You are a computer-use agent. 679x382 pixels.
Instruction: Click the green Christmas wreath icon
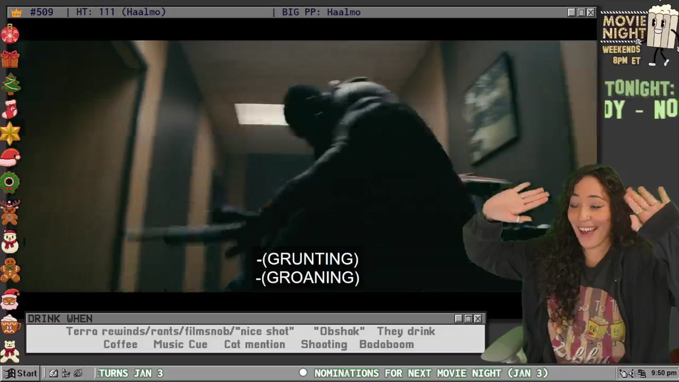tap(10, 183)
